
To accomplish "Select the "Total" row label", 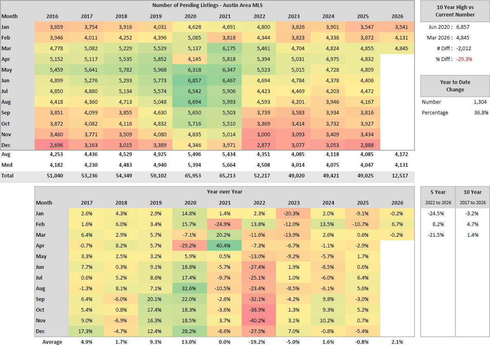I will (x=7, y=176).
